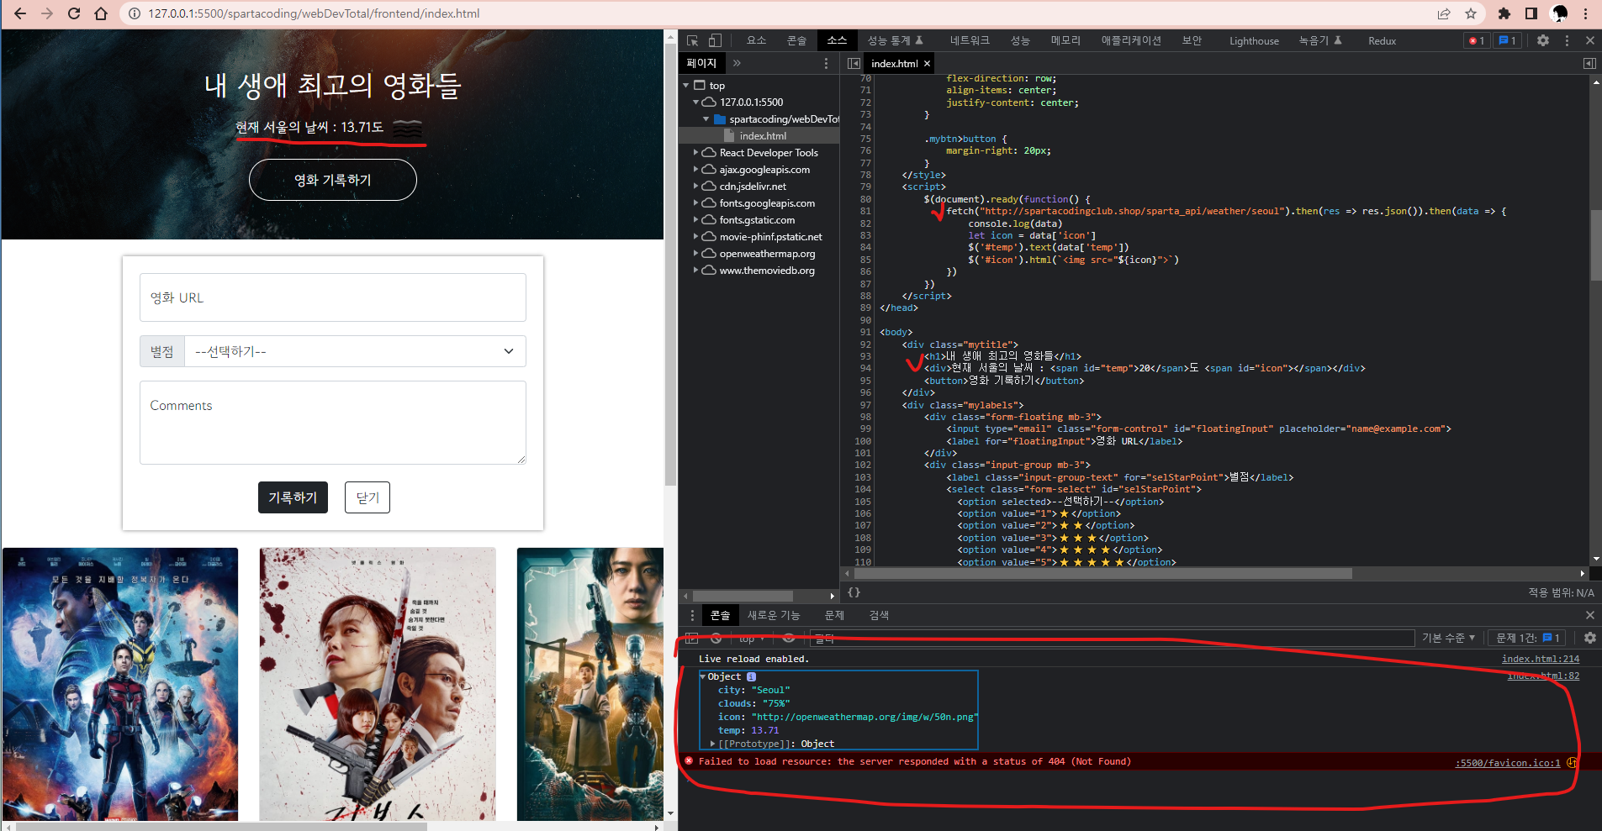Click the 영화 기록하기 button
This screenshot has width=1602, height=831.
pyautogui.click(x=333, y=180)
